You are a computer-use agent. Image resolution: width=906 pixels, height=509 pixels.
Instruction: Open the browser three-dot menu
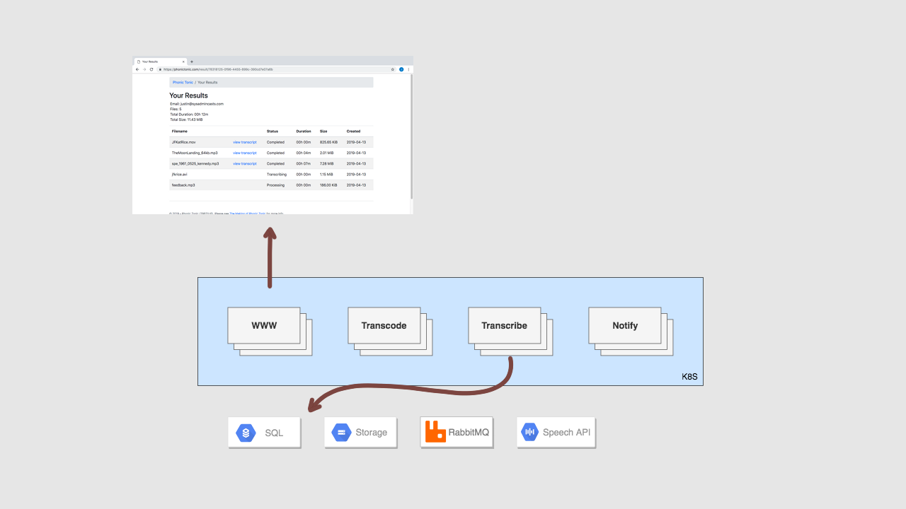408,69
